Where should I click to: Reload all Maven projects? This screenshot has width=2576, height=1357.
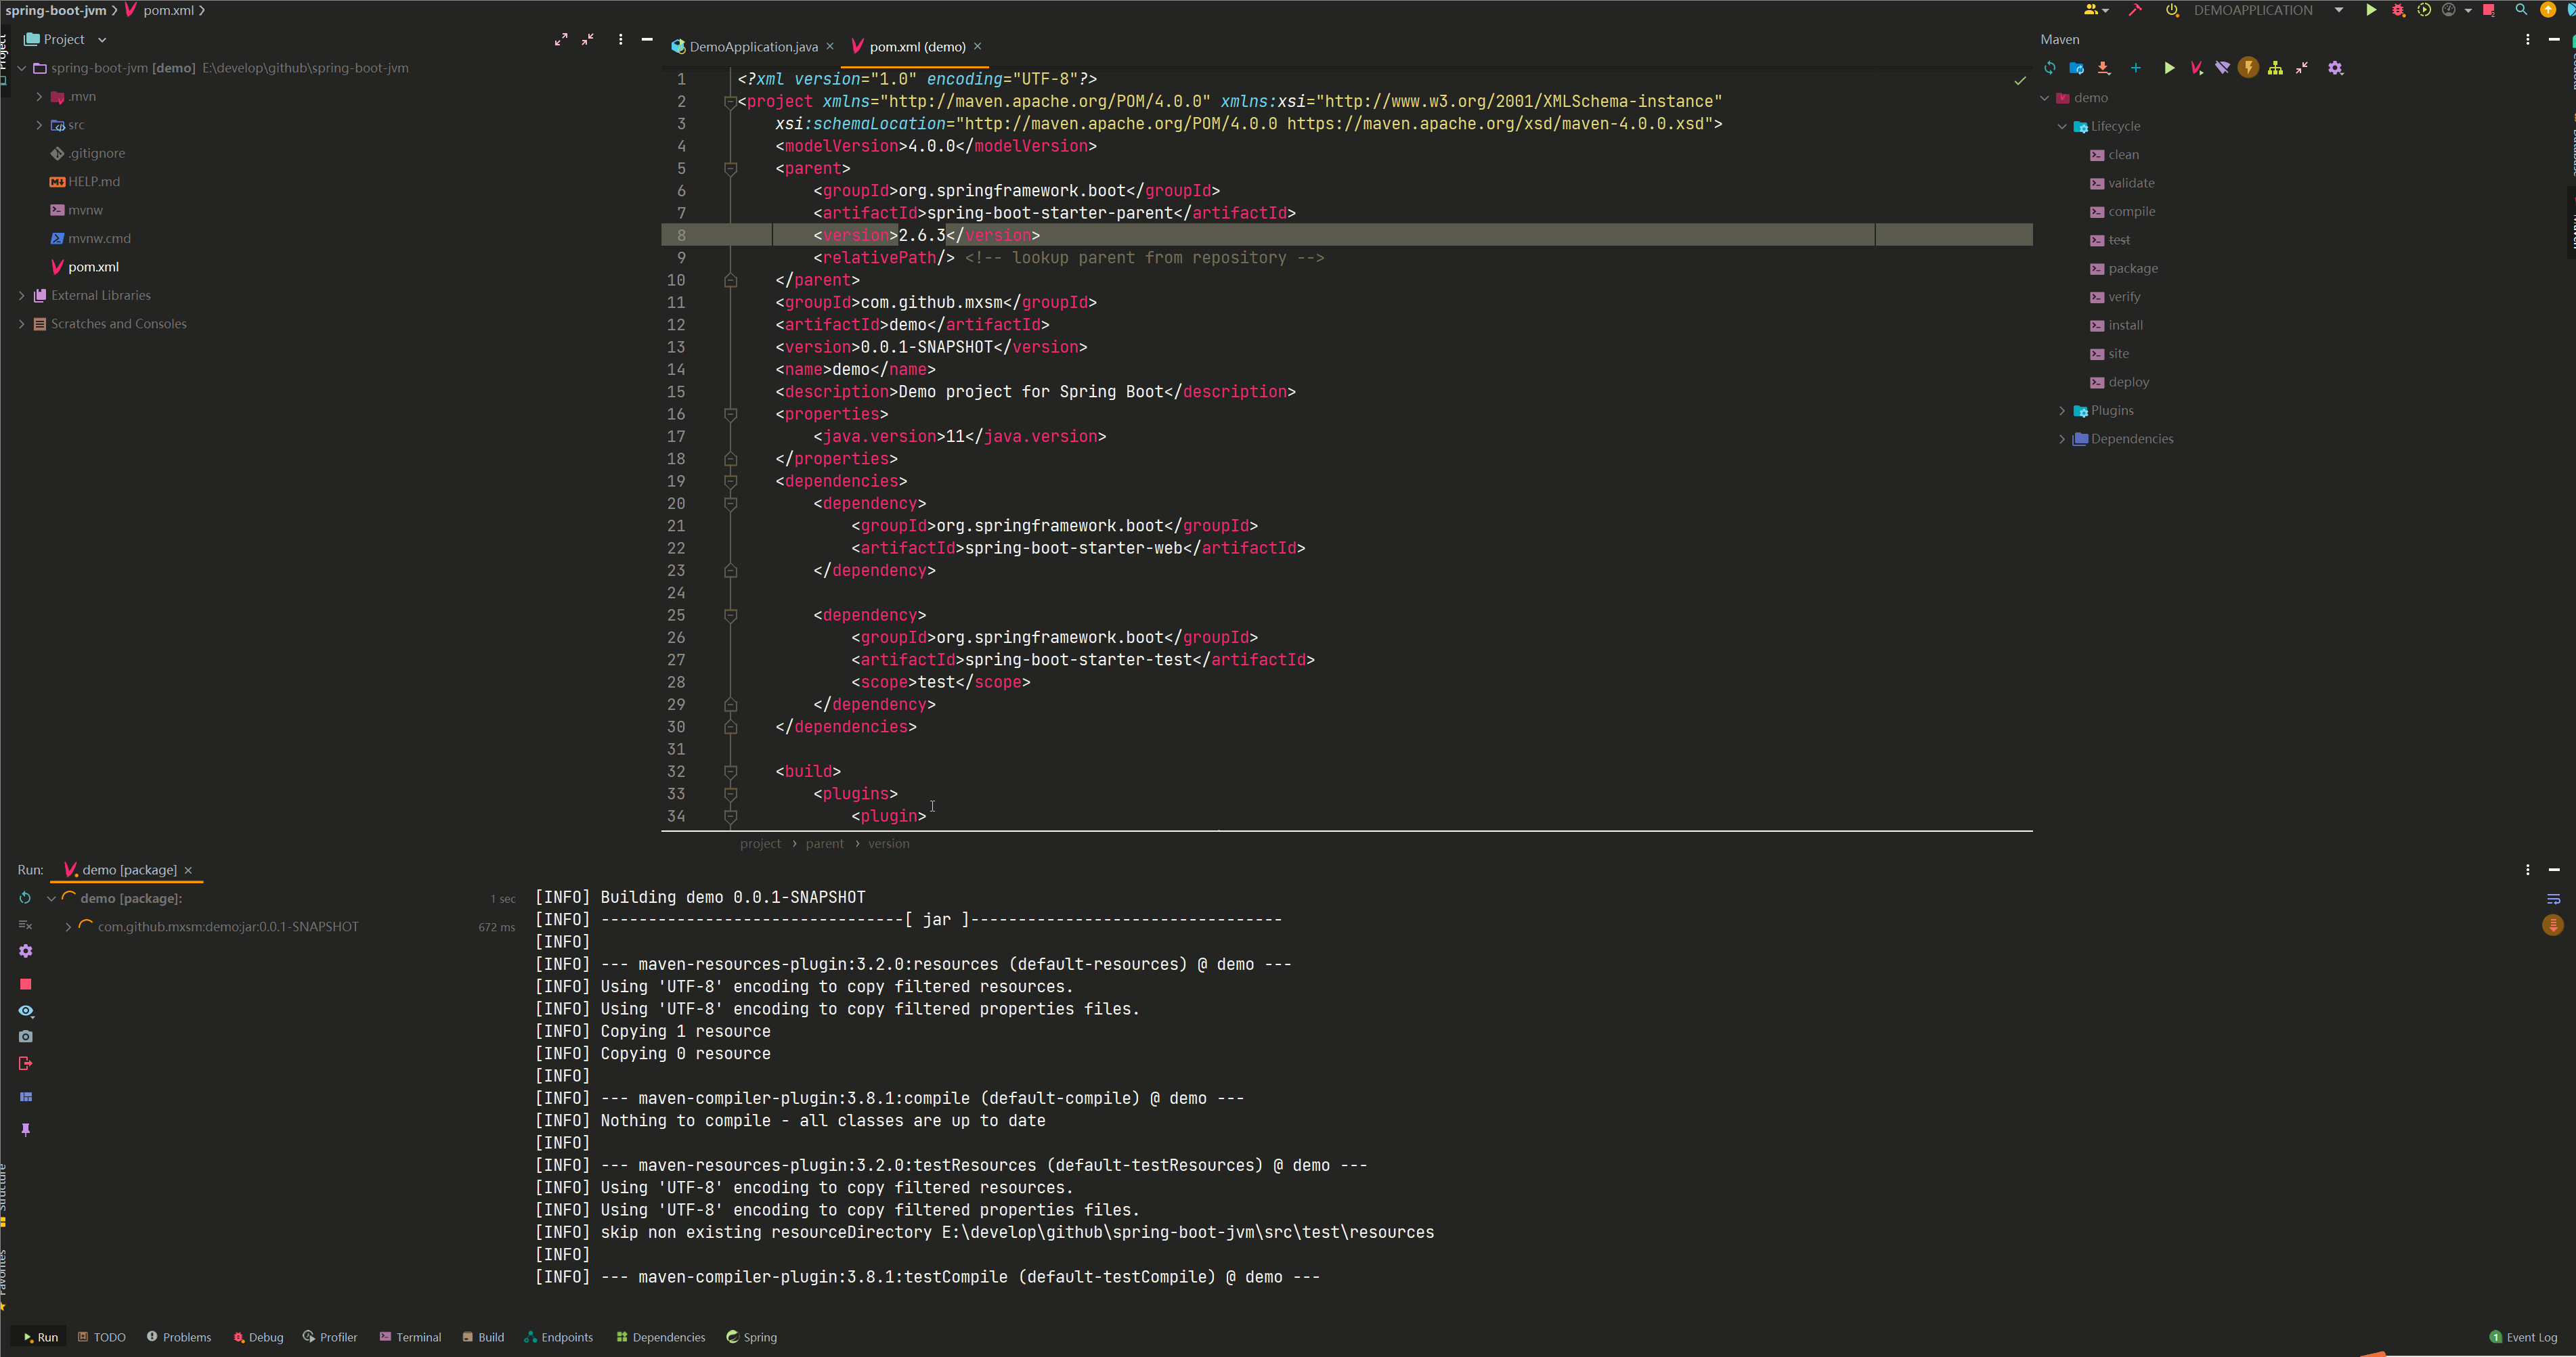tap(2050, 68)
